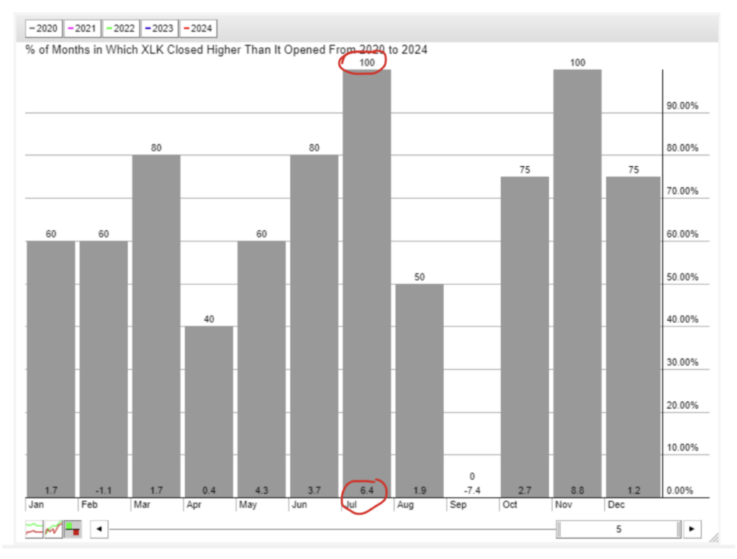Screen dimensions: 737x559
Task: Click the Apr bar showing 40
Action: click(x=209, y=412)
